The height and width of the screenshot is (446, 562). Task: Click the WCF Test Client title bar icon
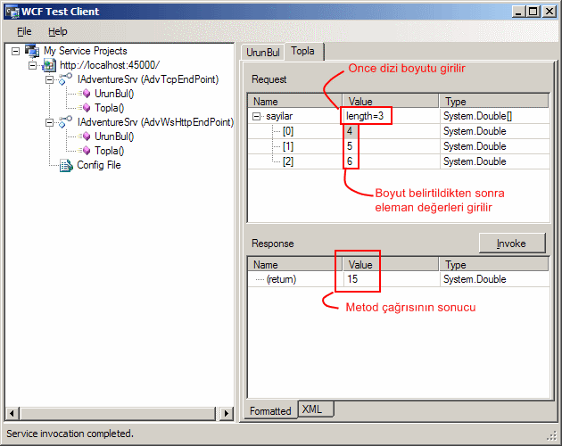10,12
